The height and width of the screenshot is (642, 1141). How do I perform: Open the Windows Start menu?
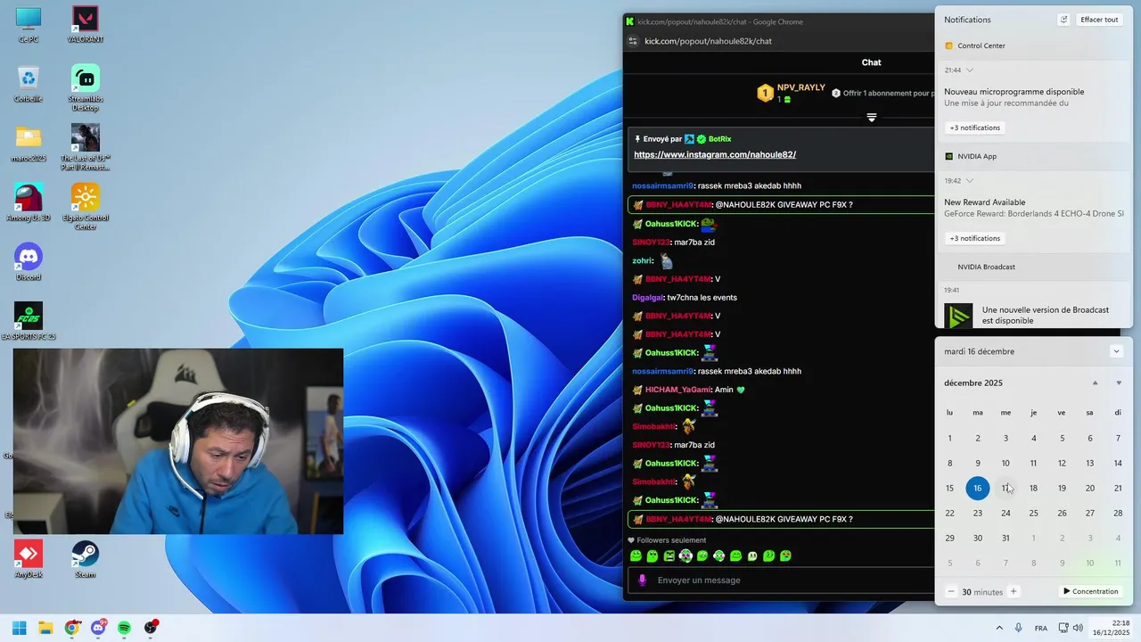coord(20,628)
